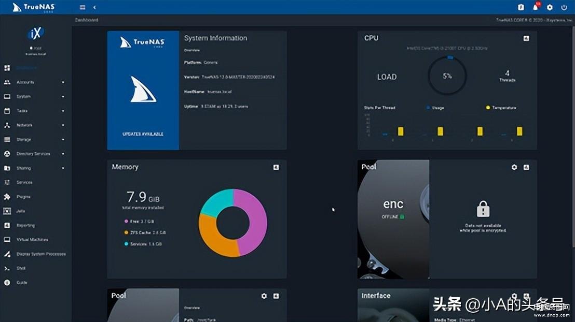Click the Temperature legend marker

[x=488, y=108]
